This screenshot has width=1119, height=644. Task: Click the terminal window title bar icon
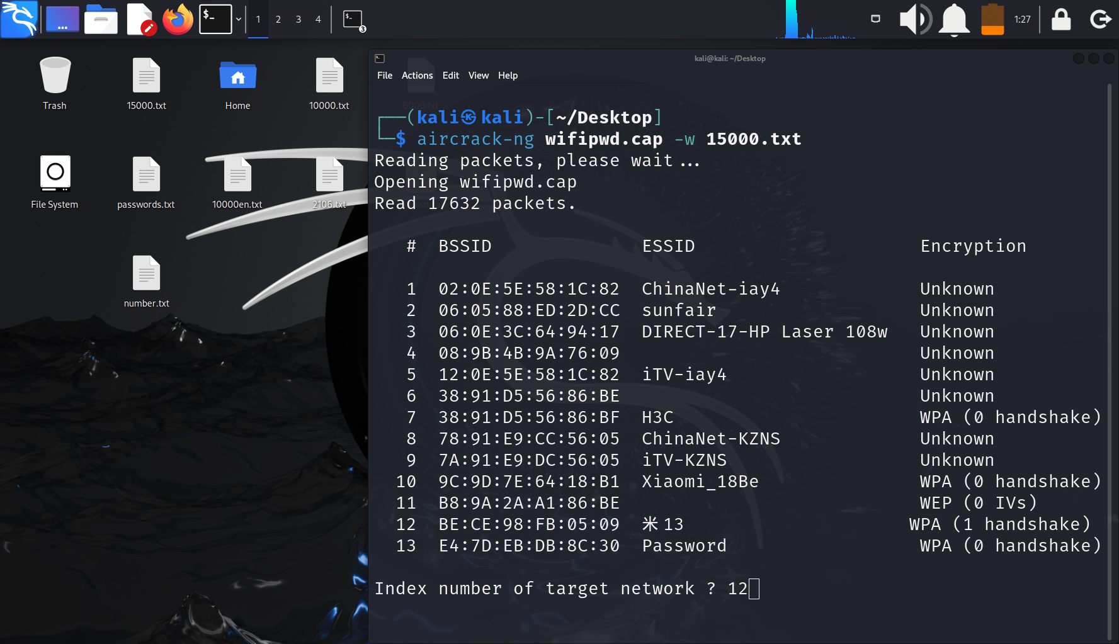pos(380,59)
